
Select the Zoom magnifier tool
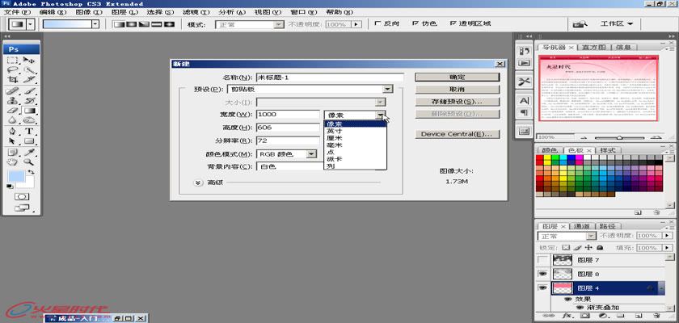click(x=30, y=161)
